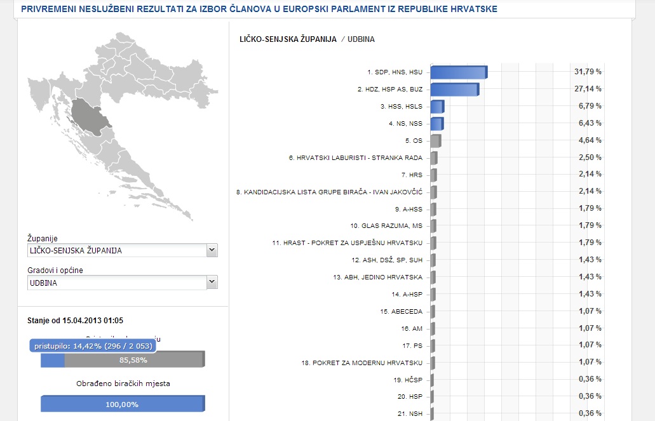This screenshot has width=655, height=421.
Task: Click the pristupilo 14,42% tooltip
Action: click(x=93, y=346)
